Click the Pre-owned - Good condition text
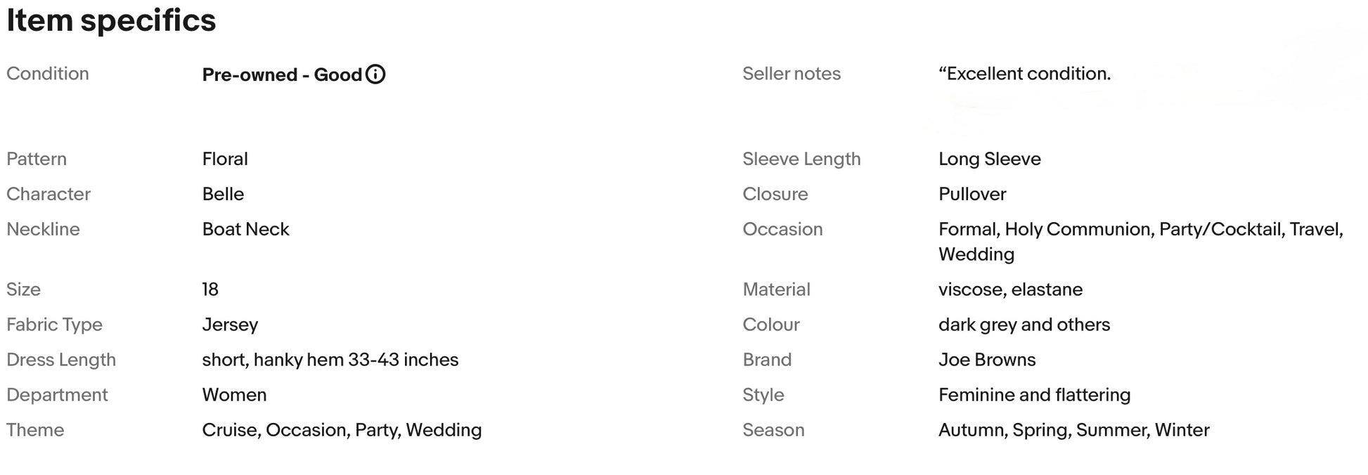 pyautogui.click(x=282, y=75)
